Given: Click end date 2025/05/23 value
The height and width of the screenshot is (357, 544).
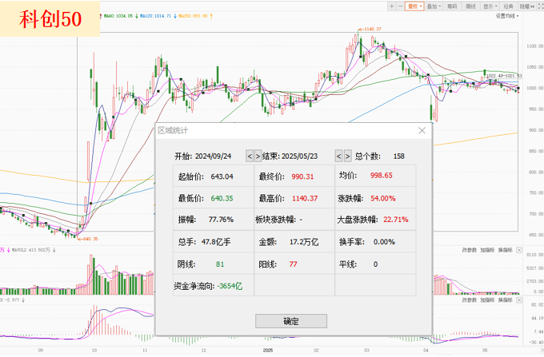Looking at the screenshot, I should pyautogui.click(x=299, y=157).
